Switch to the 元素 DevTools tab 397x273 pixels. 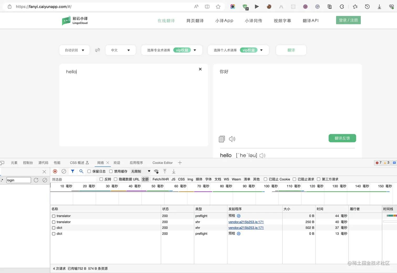point(14,163)
